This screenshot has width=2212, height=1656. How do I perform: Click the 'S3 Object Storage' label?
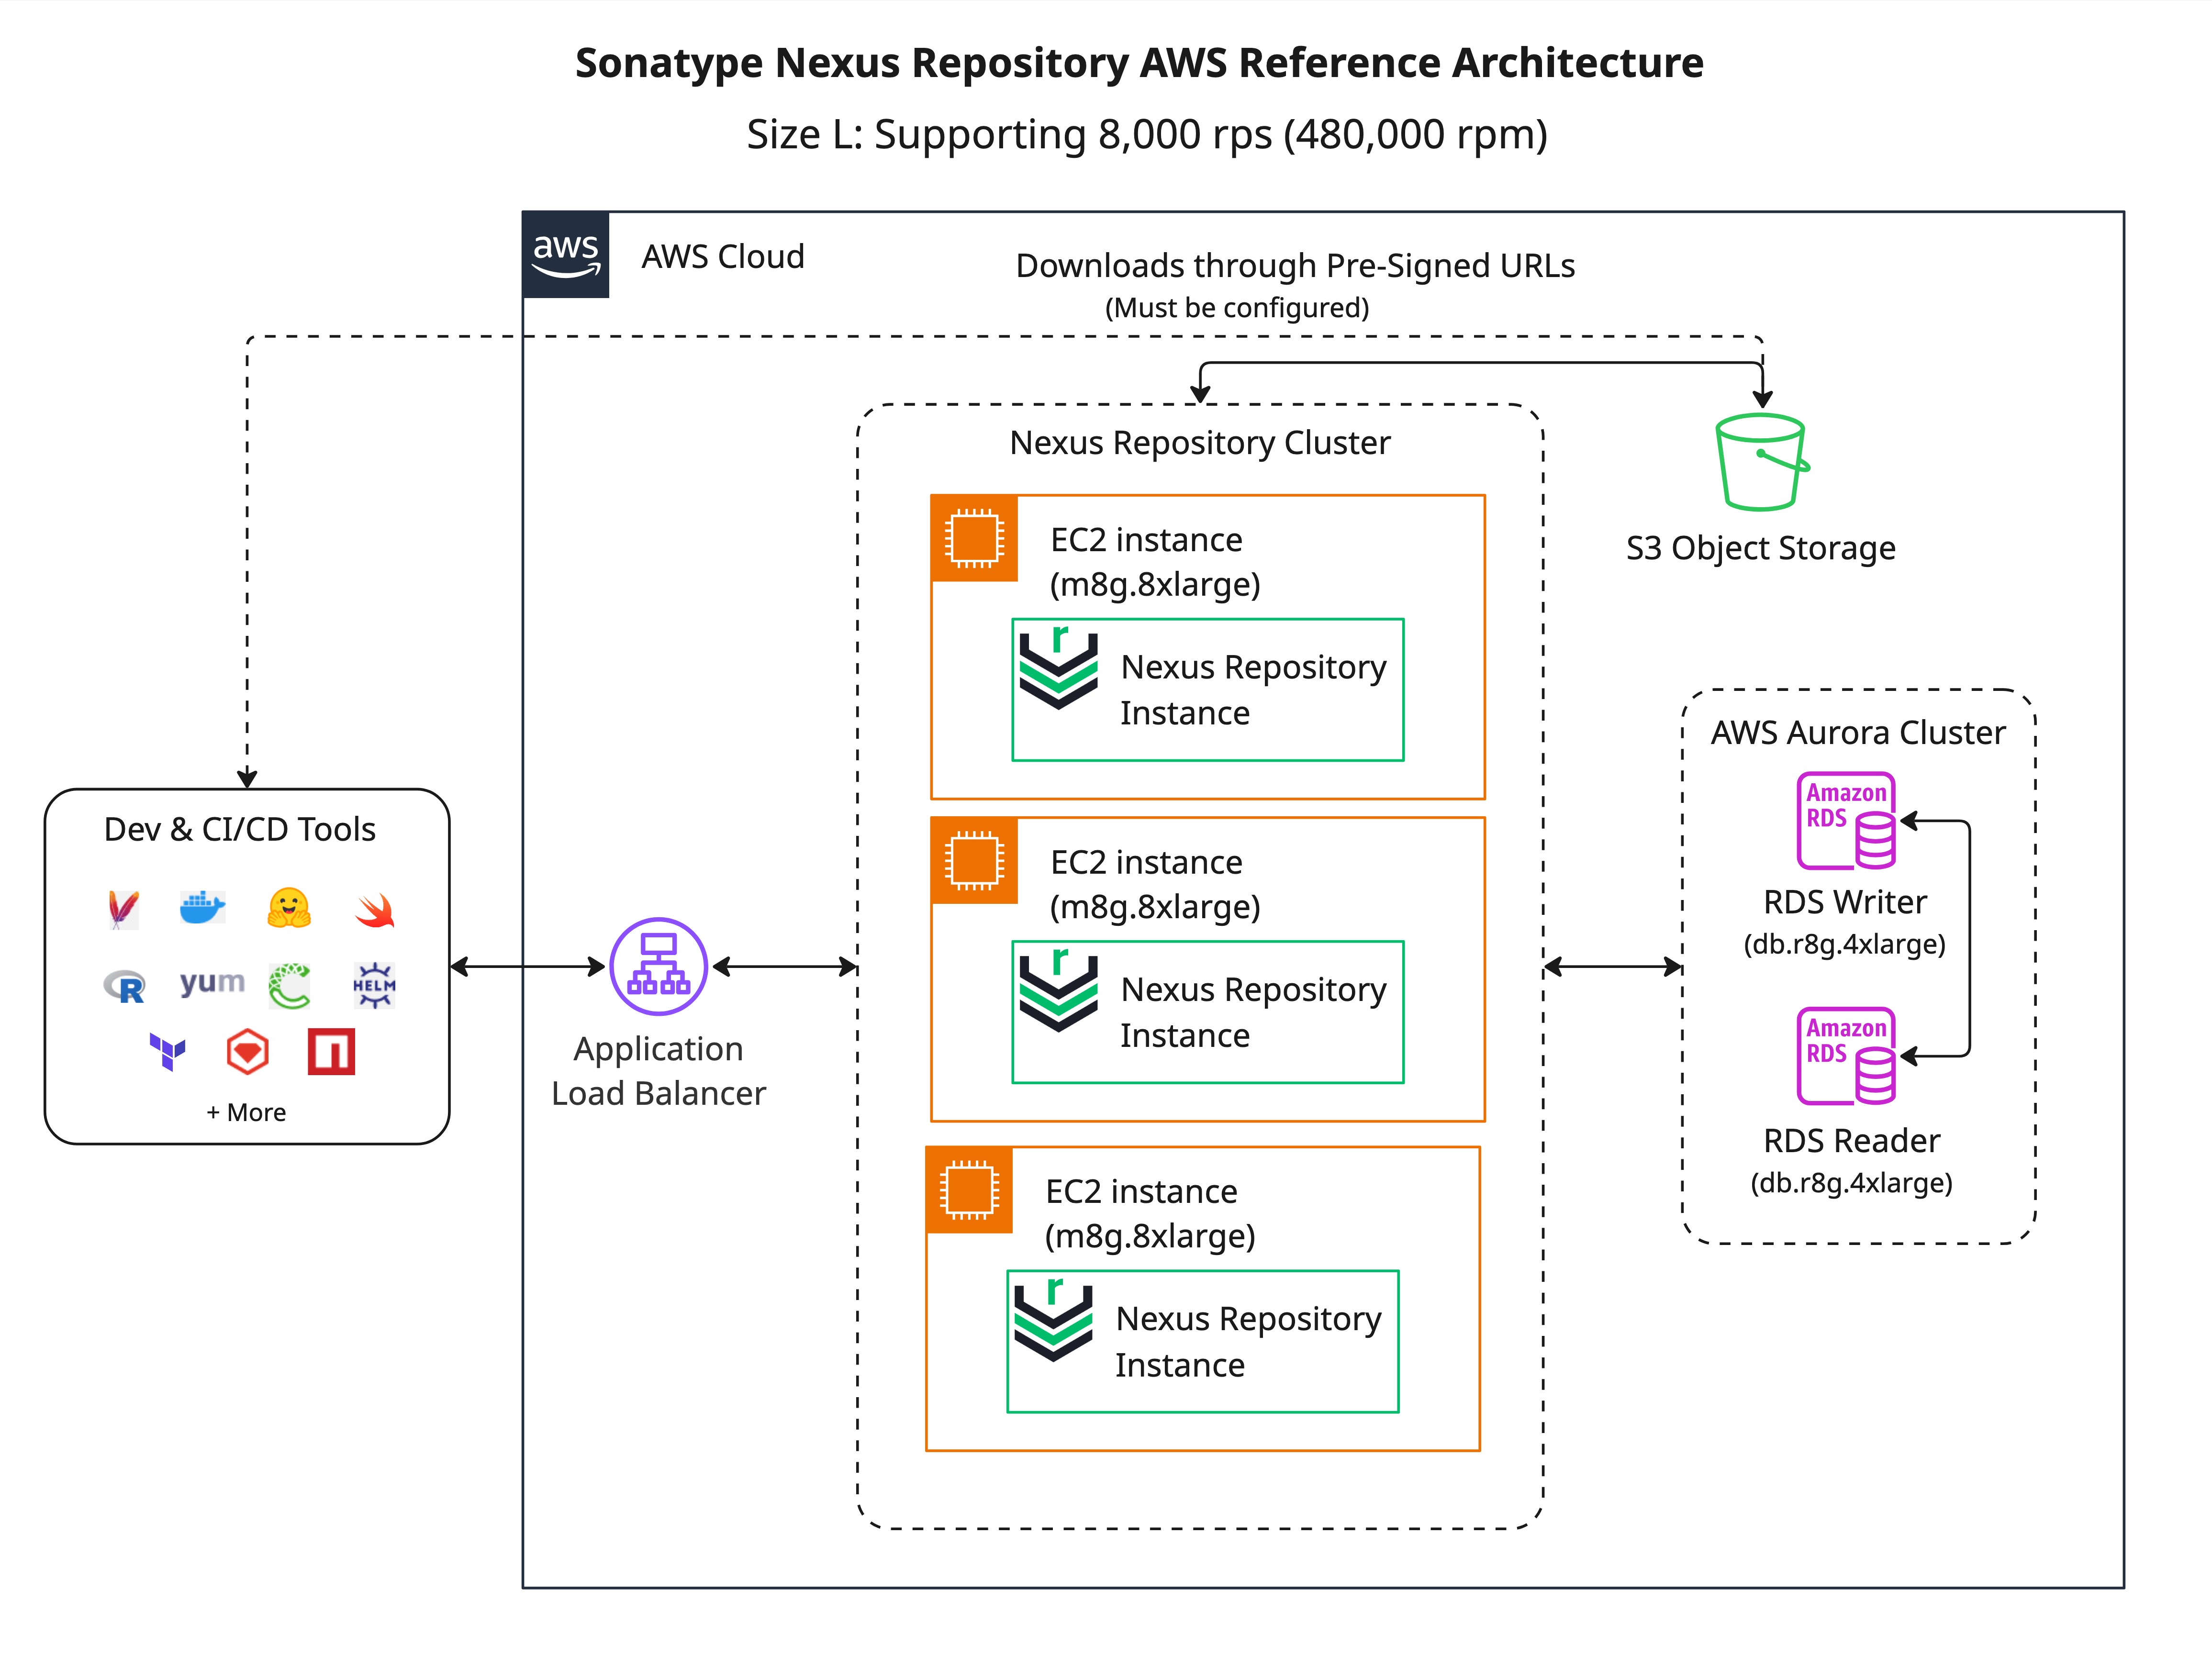click(x=1761, y=548)
